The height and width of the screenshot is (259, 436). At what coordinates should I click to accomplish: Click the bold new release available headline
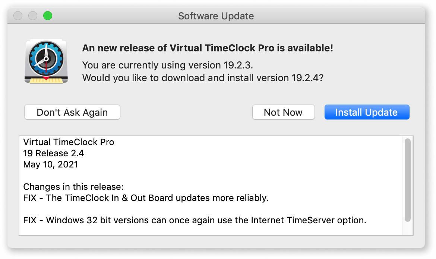coord(208,48)
